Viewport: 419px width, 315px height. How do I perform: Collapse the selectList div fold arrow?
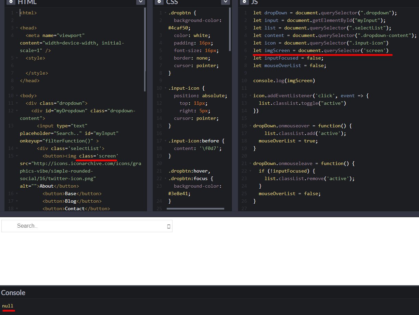[17, 149]
